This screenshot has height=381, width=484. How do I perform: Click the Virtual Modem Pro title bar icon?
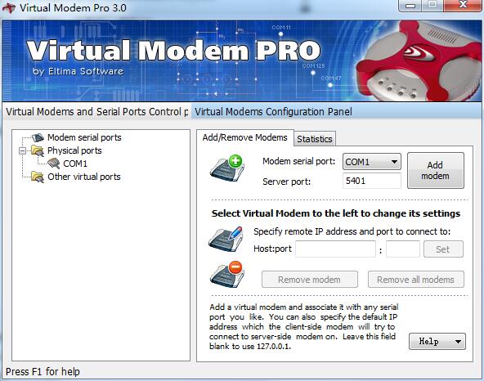pyautogui.click(x=9, y=7)
